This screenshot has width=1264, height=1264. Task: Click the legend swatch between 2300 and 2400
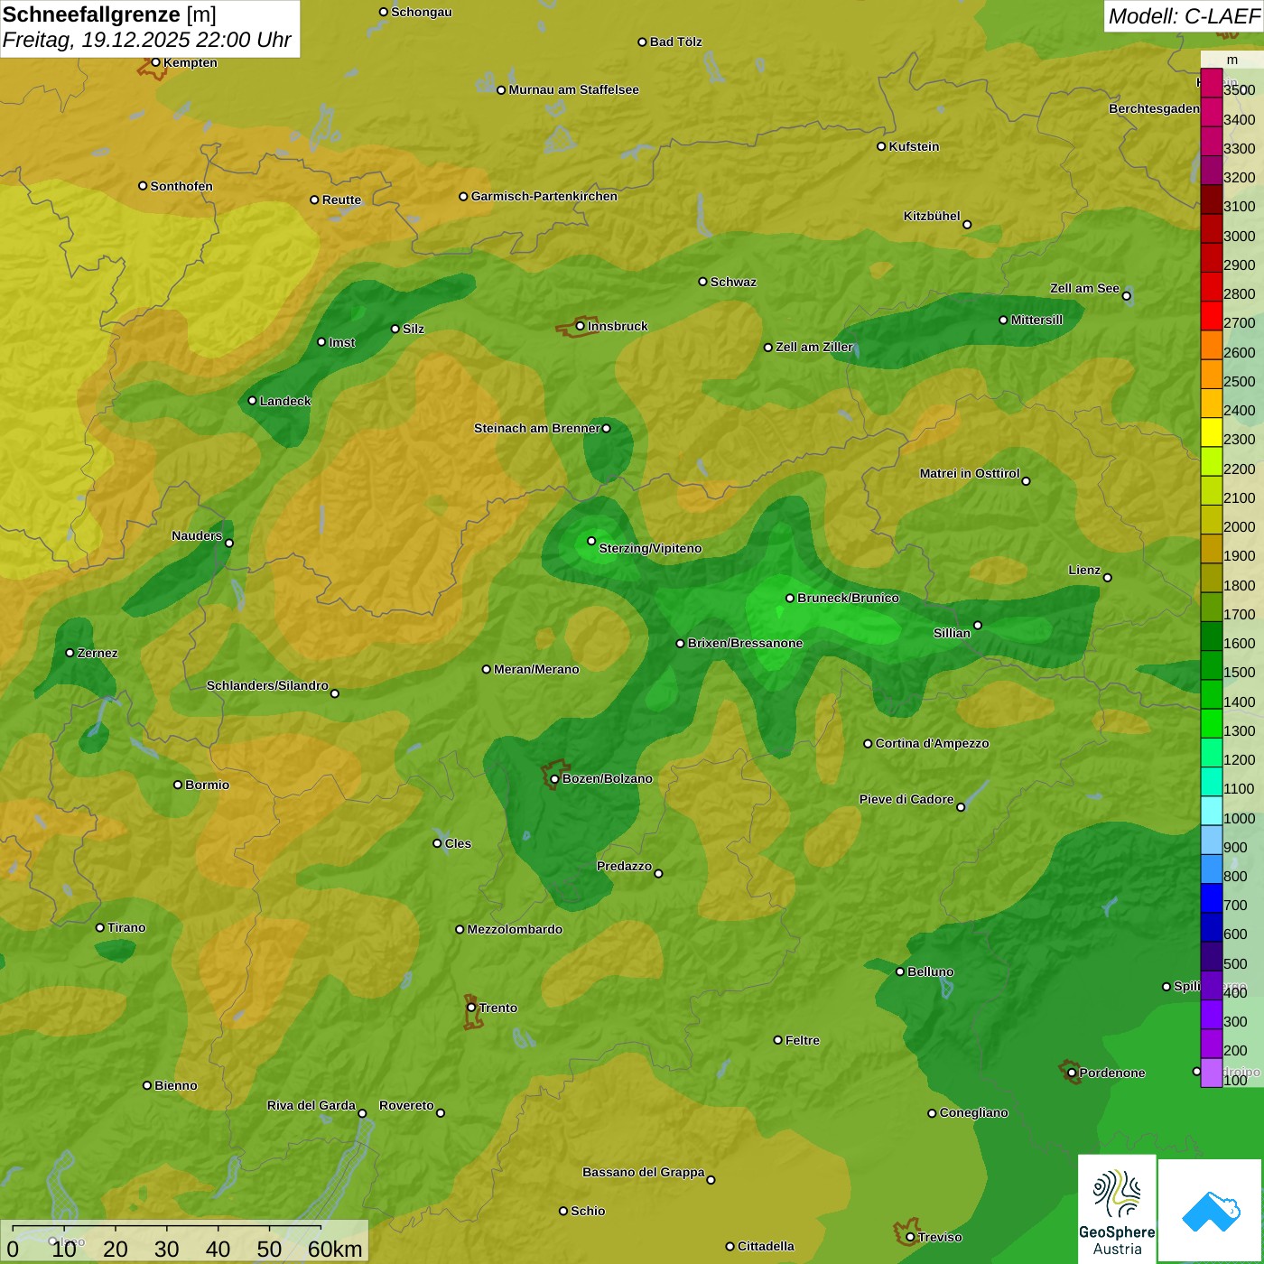[x=1211, y=432]
